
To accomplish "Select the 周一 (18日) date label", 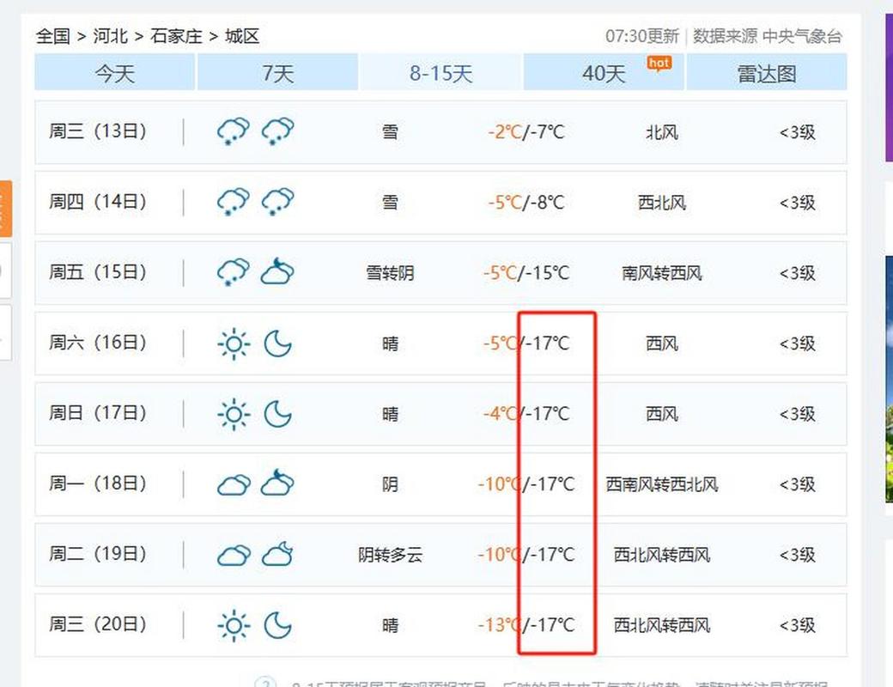I will [x=97, y=483].
